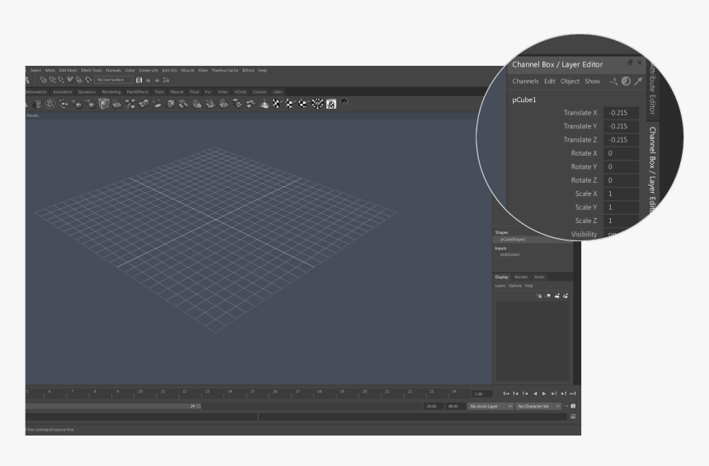The image size is (709, 466).
Task: Open the Pipeline Cache menu
Action: coord(225,71)
